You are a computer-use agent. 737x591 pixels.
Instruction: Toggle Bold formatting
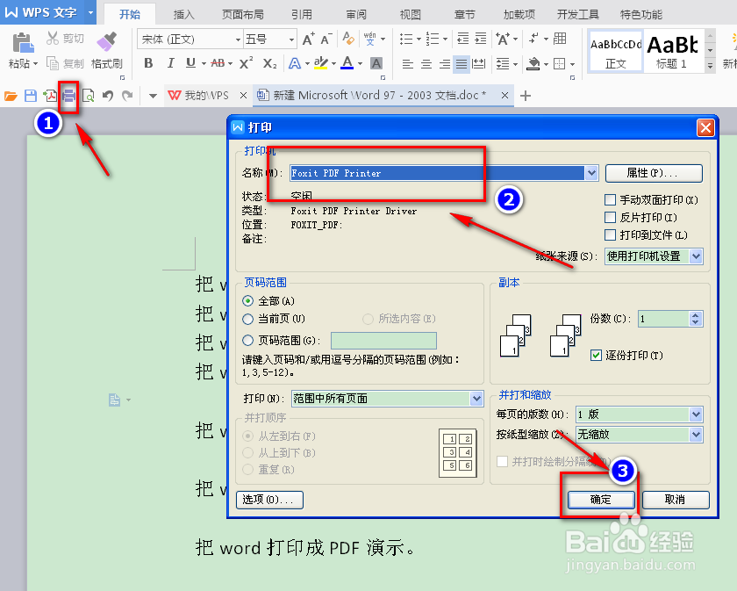pyautogui.click(x=148, y=63)
